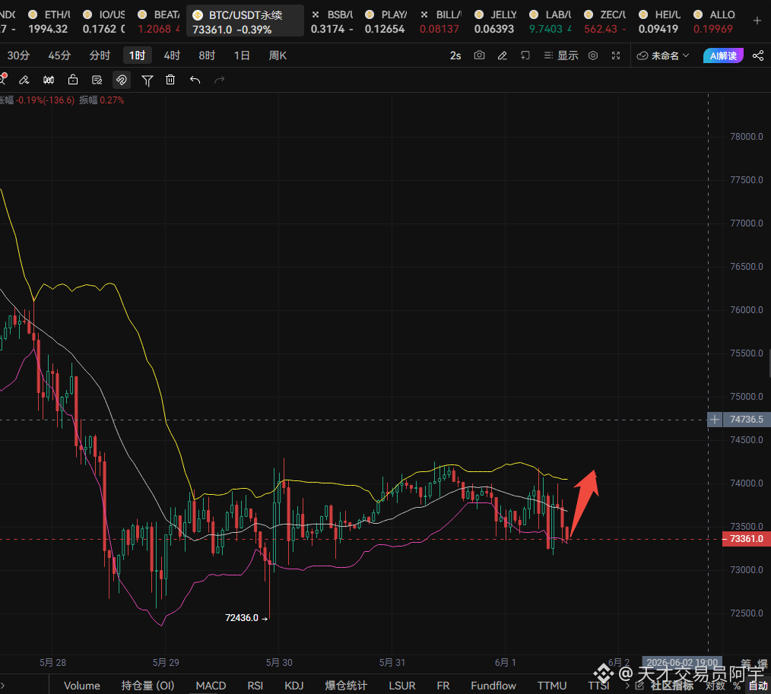The height and width of the screenshot is (694, 771).
Task: Switch to the BEAT symbol tab
Action: [x=159, y=21]
